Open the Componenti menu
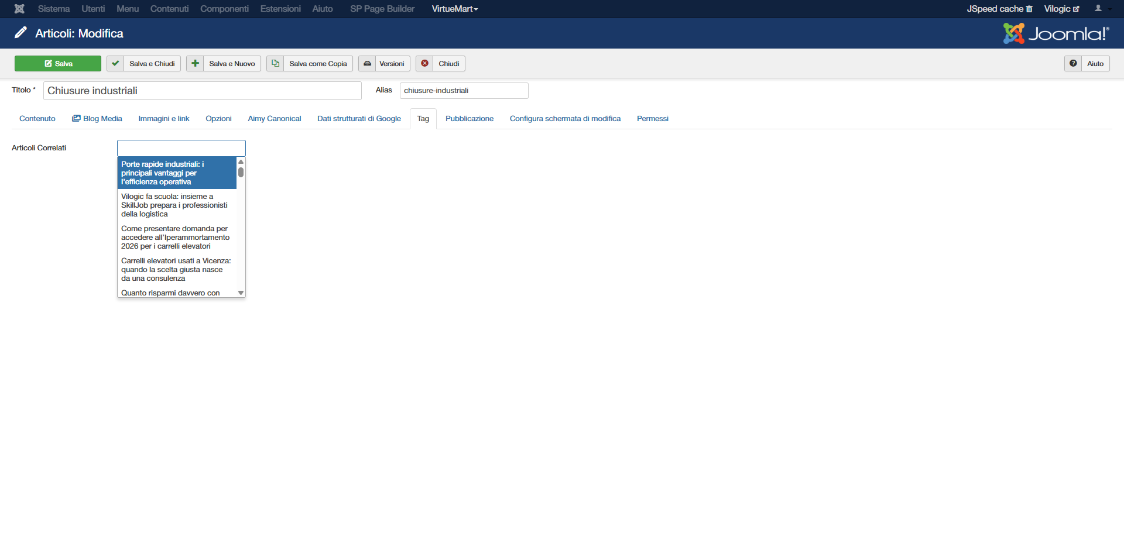Viewport: 1124px width, 533px height. click(x=224, y=9)
